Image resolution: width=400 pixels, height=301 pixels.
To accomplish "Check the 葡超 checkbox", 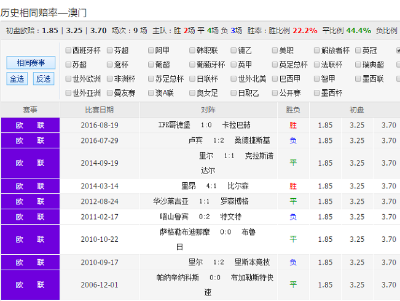I will tap(151, 65).
